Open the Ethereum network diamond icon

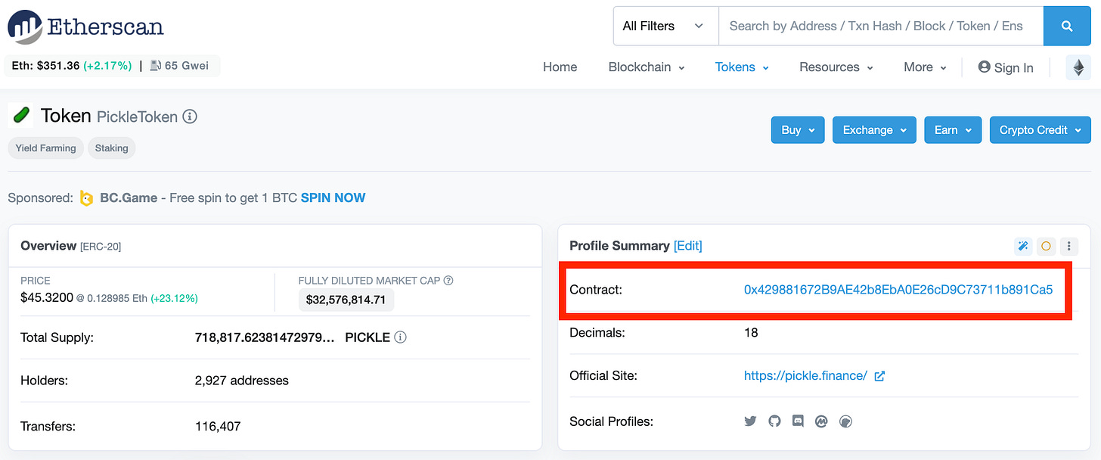point(1078,67)
